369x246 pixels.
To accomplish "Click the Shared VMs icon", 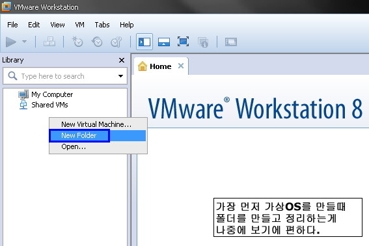I will 23,105.
